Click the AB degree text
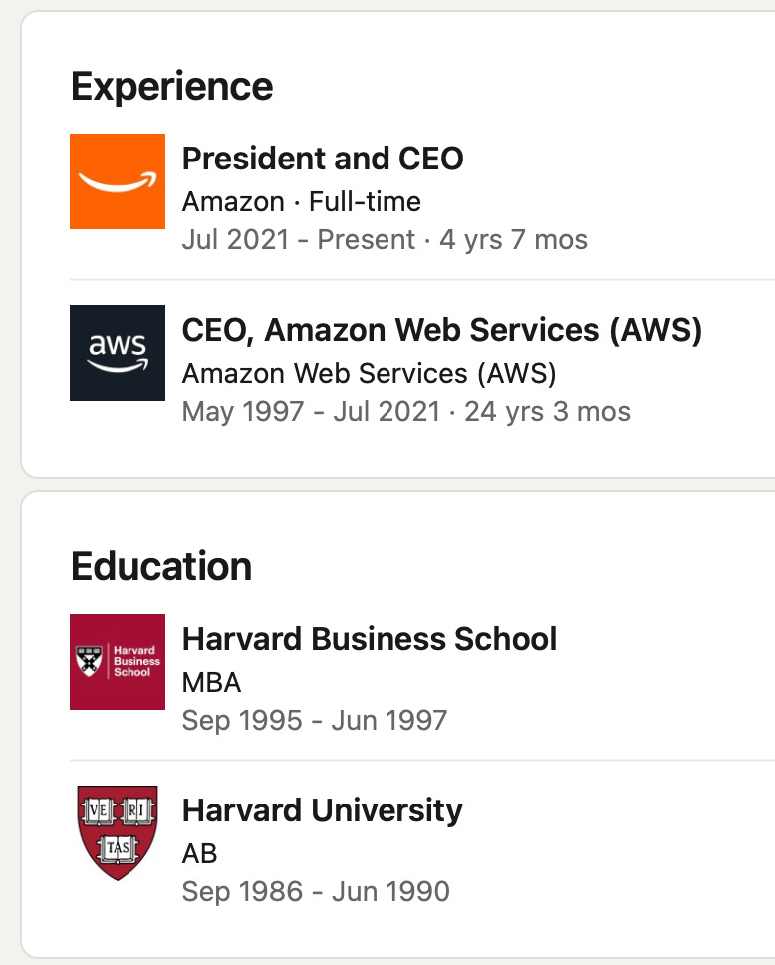Screen dimensions: 775x965 200,853
